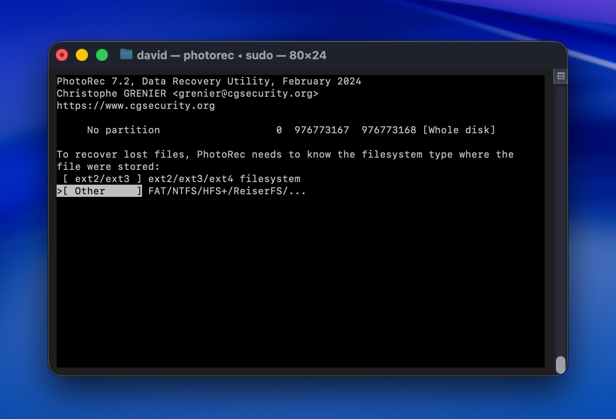The width and height of the screenshot is (616, 419).
Task: Click the green fullscreen traffic light
Action: click(x=102, y=55)
